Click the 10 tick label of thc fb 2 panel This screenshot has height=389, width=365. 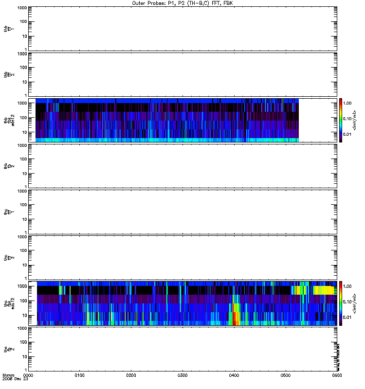(25, 357)
